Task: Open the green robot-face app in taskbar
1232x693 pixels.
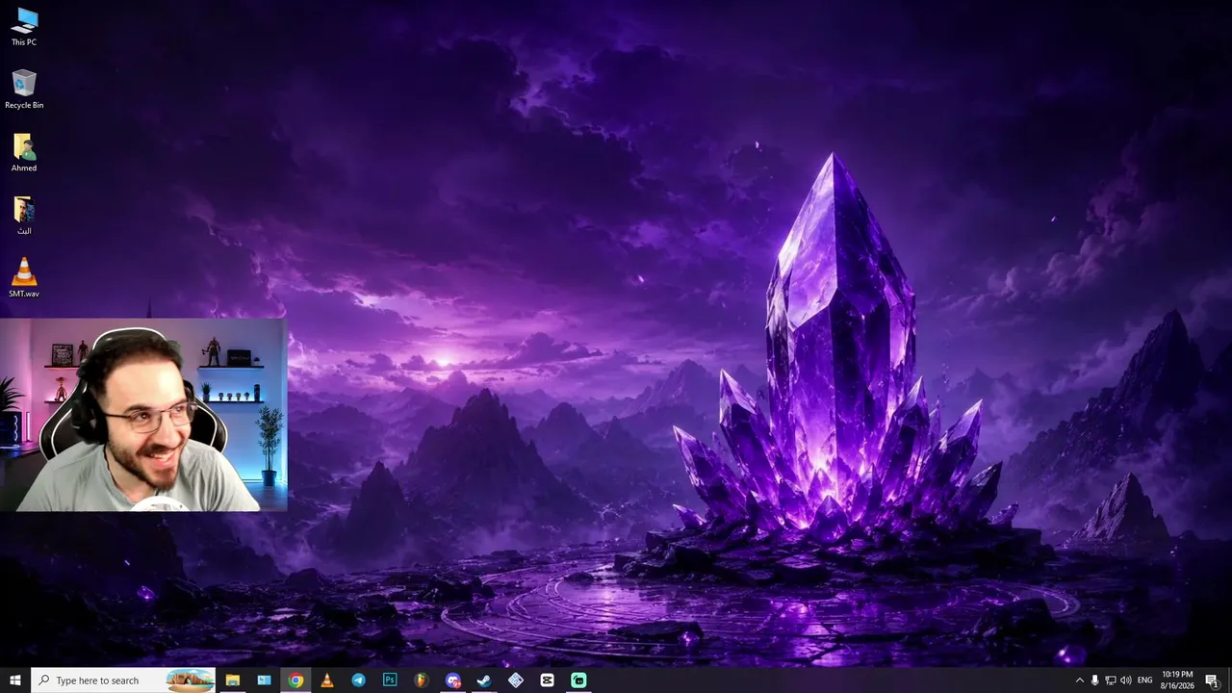Action: pyautogui.click(x=578, y=680)
